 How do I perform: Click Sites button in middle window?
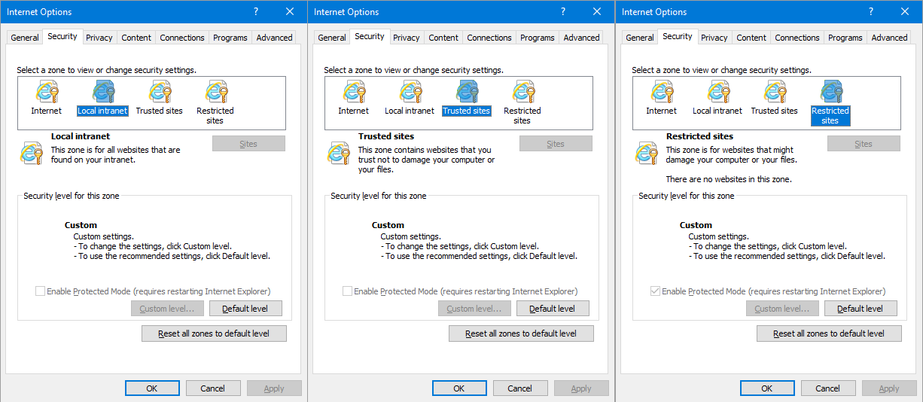(x=556, y=144)
